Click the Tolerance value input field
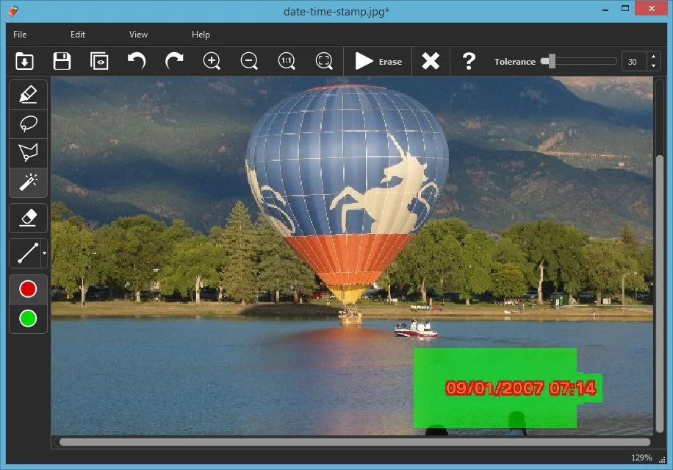673x470 pixels. point(634,62)
